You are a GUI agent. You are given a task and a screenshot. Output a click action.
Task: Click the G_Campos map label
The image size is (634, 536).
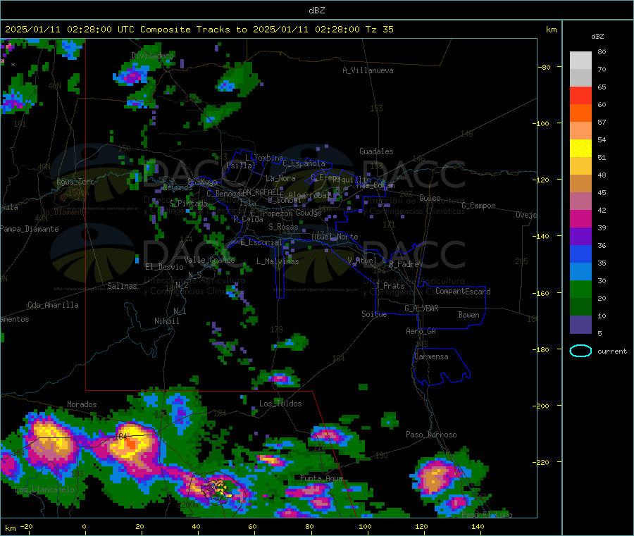coord(478,206)
